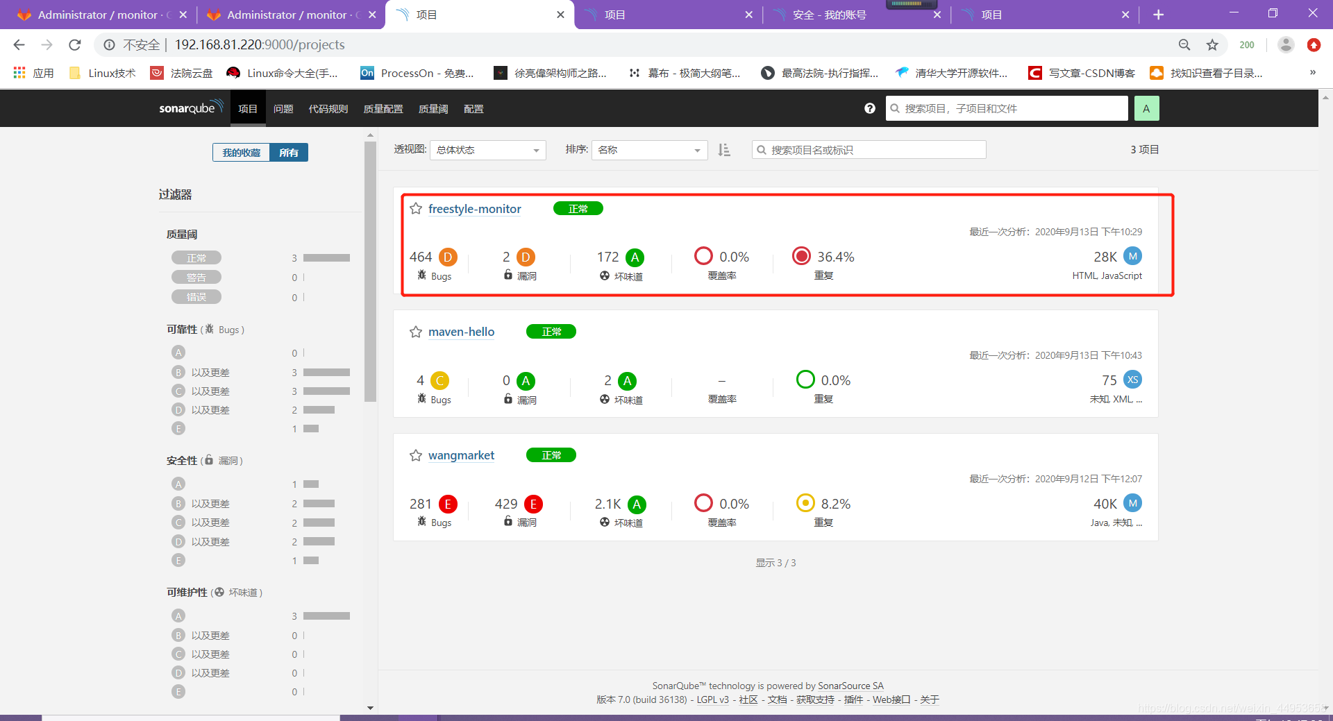Filter maintainability by rating D 以及更差
Viewport: 1333px width, 721px height.
tap(201, 673)
